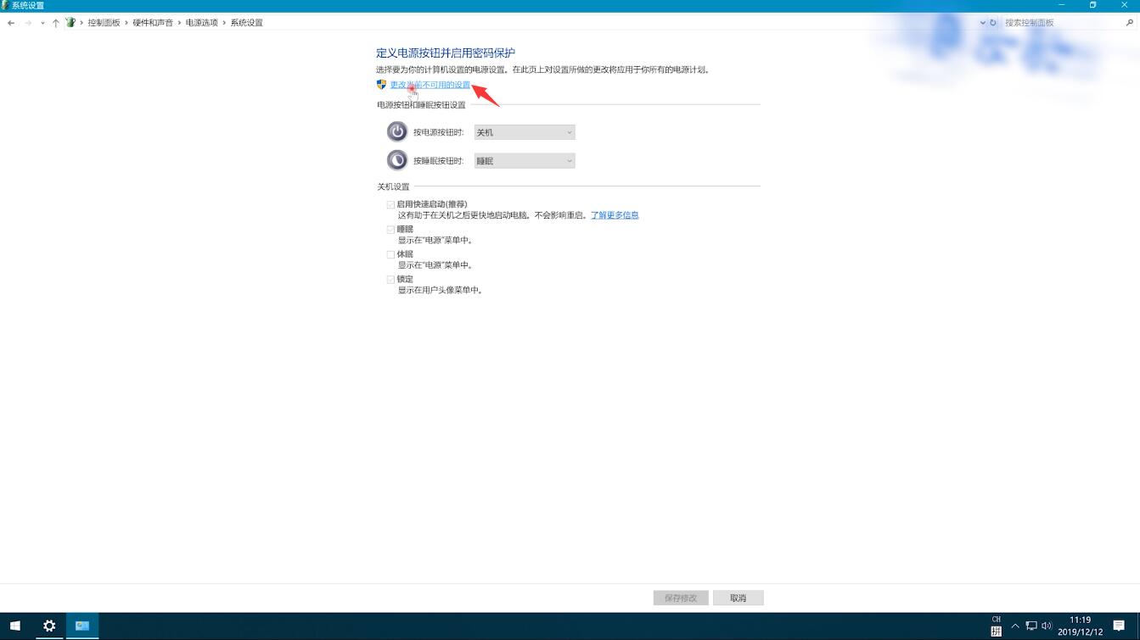Toggle 睡眠 checkbox
This screenshot has height=640, width=1140.
[x=390, y=230]
